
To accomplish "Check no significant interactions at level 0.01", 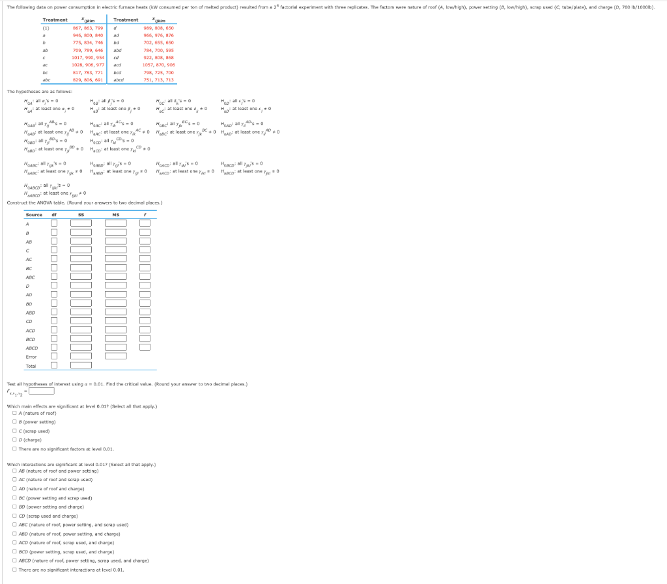I will click(x=14, y=570).
